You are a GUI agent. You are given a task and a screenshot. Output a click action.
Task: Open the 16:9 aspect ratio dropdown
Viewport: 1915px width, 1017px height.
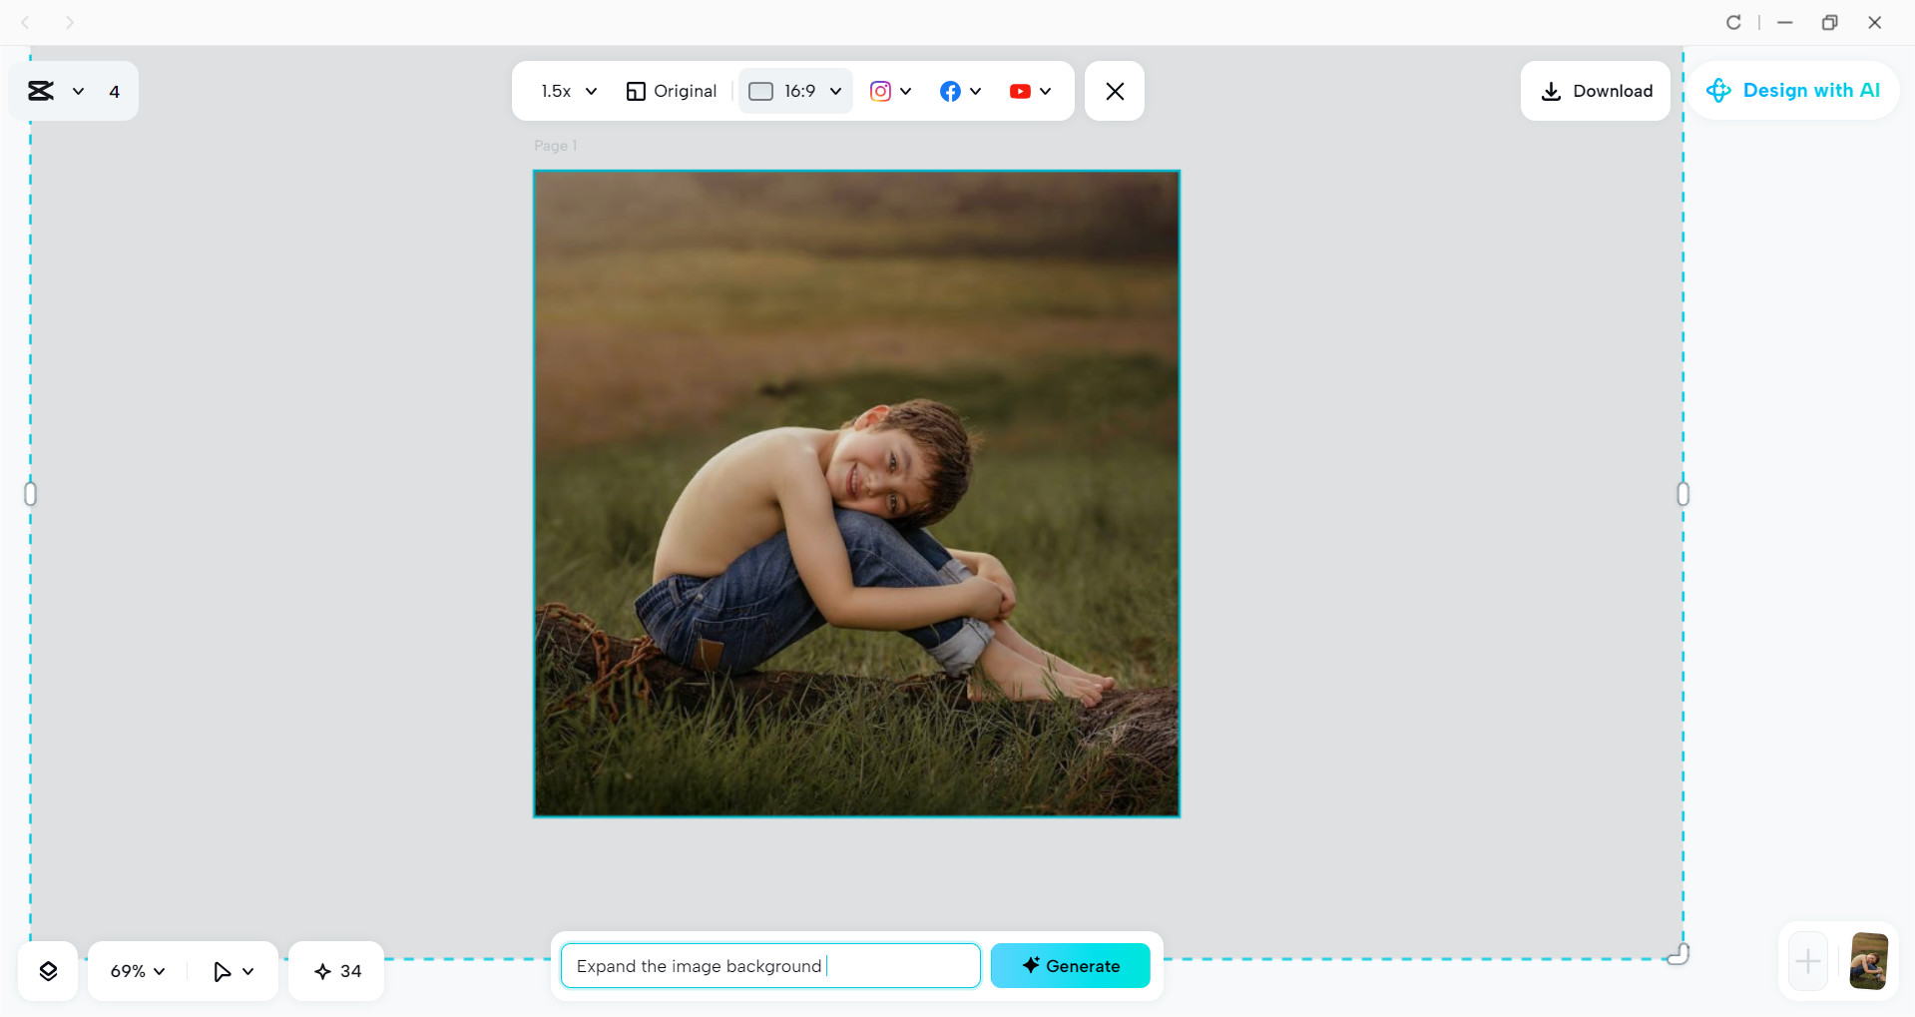click(x=794, y=91)
